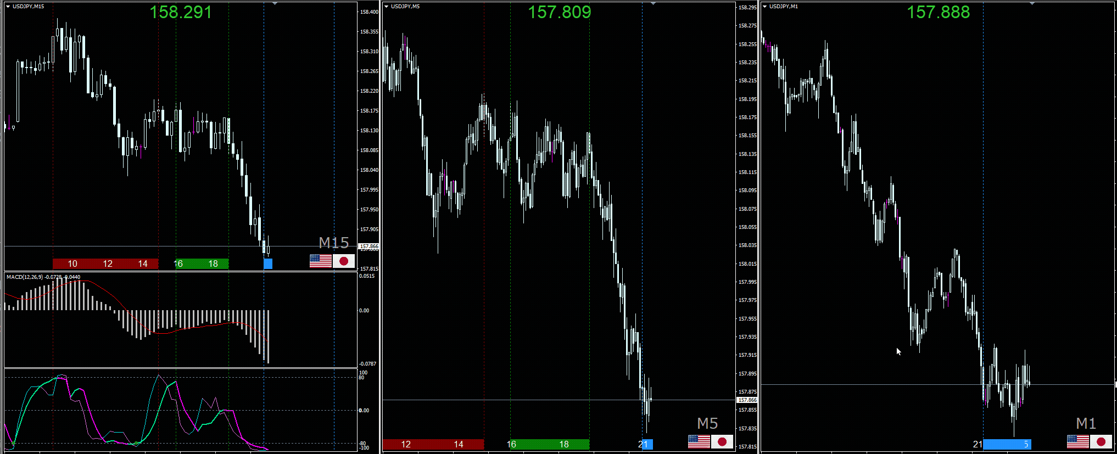Select the MACD(12,26,9) indicator label
This screenshot has width=1117, height=454.
coord(43,277)
